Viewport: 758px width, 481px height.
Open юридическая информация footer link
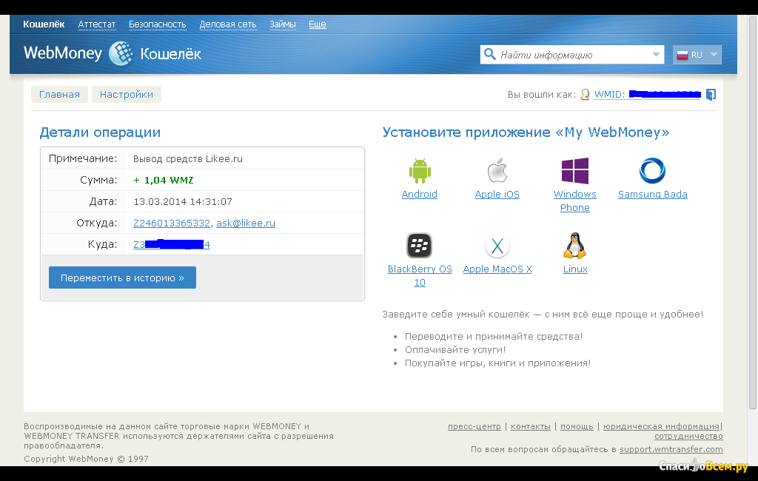pyautogui.click(x=661, y=426)
